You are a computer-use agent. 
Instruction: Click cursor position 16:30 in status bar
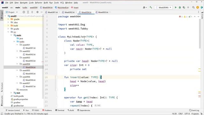click(174, 114)
